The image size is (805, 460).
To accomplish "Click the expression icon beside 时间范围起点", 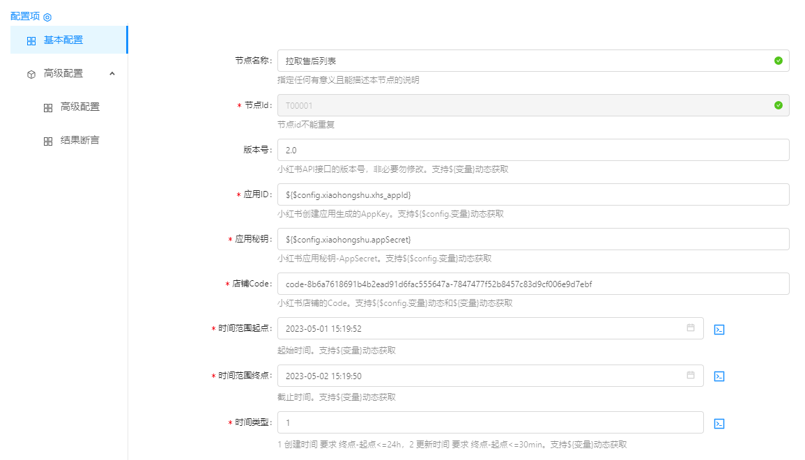I will tap(719, 330).
